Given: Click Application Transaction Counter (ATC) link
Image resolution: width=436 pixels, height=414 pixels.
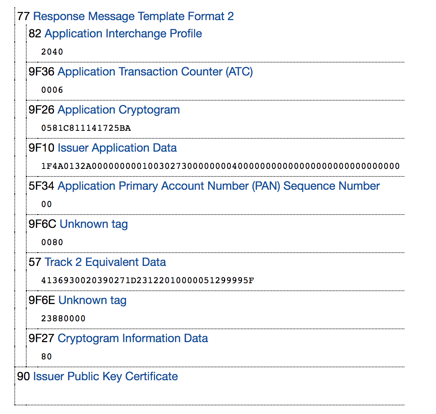Looking at the screenshot, I should (155, 72).
